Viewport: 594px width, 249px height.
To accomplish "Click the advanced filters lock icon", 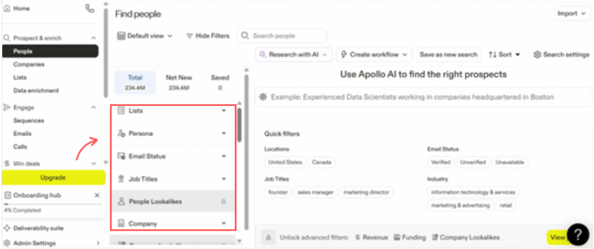I will 268,237.
